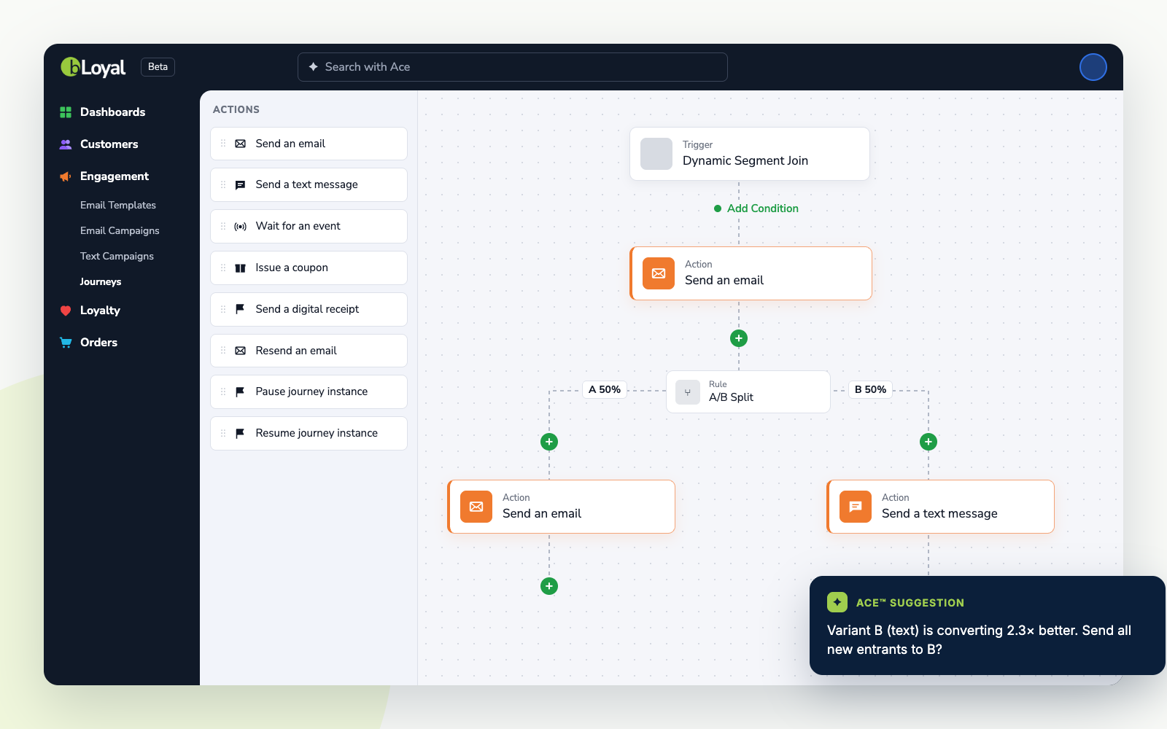Select the Dynamic Segment Join trigger node

(x=750, y=154)
